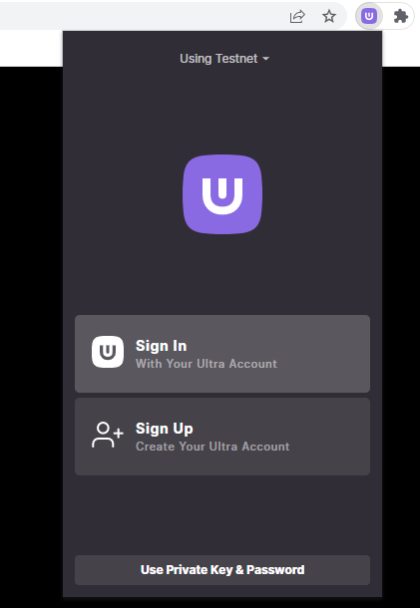Open the Using Testnet network dropdown
Image resolution: width=420 pixels, height=608 pixels.
pyautogui.click(x=224, y=59)
